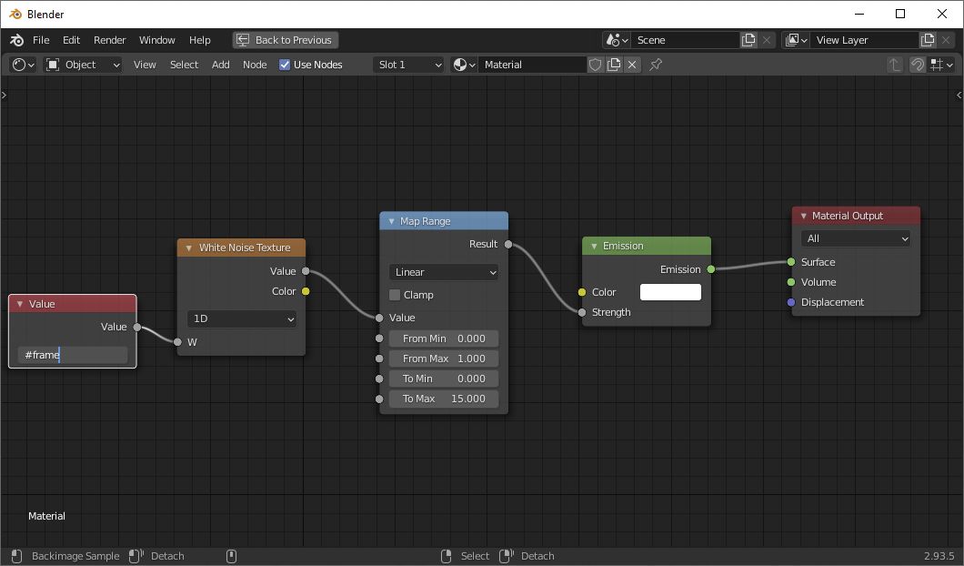Image resolution: width=964 pixels, height=566 pixels.
Task: Toggle the Use Nodes checkbox
Action: 285,65
